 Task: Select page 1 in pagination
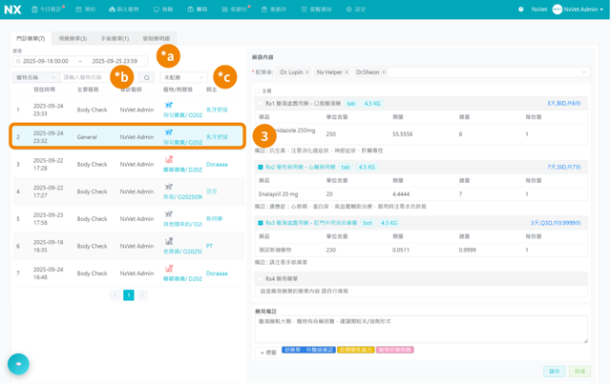point(129,295)
